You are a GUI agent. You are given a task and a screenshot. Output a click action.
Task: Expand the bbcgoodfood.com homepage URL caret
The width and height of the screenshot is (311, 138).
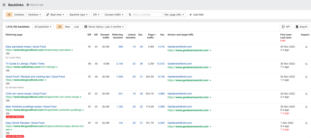point(46,80)
